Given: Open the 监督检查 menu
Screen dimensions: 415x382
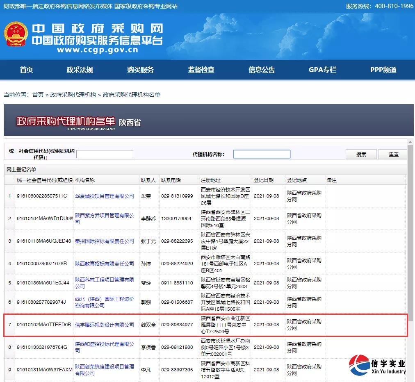Looking at the screenshot, I should click(201, 70).
